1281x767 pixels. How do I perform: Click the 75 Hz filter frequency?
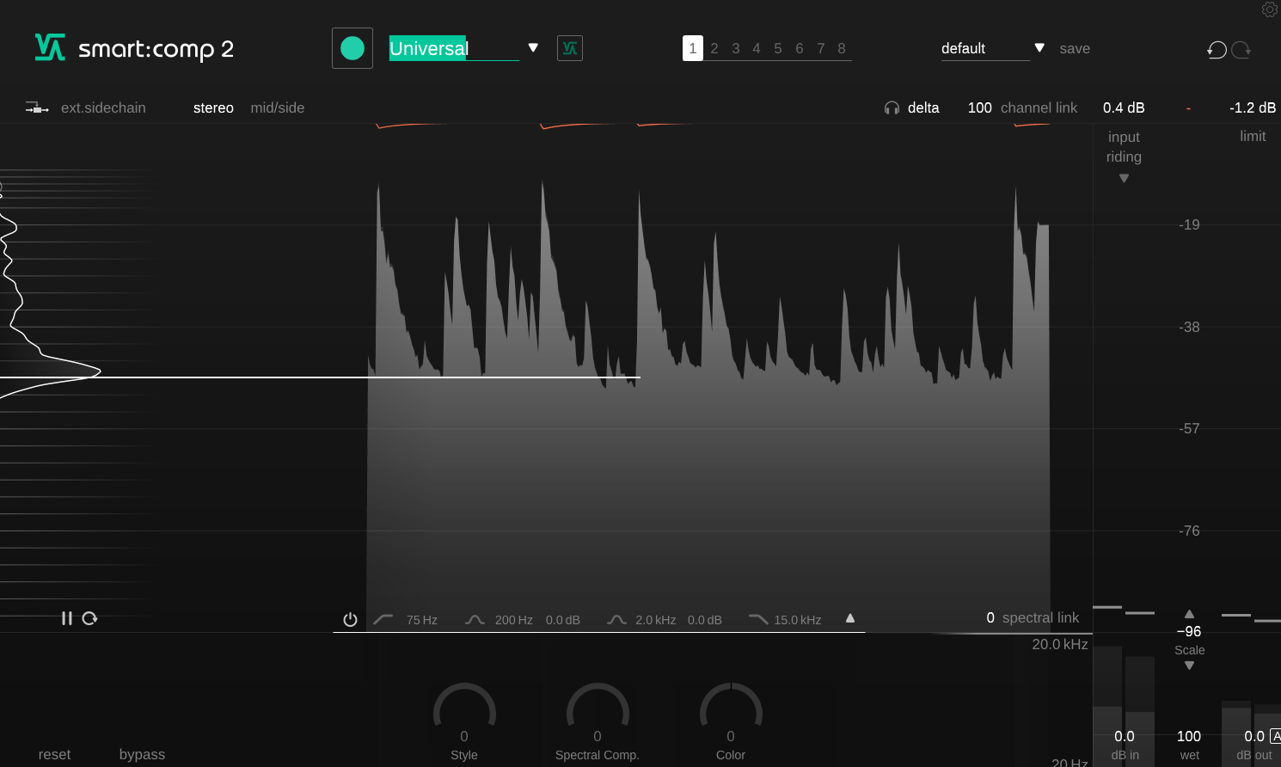click(x=422, y=620)
